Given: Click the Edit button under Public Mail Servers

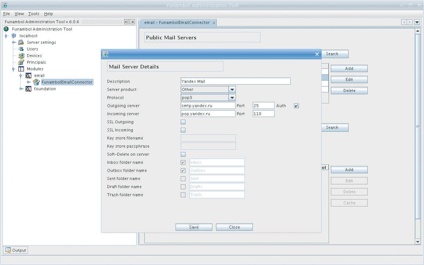Looking at the screenshot, I should coord(349,79).
